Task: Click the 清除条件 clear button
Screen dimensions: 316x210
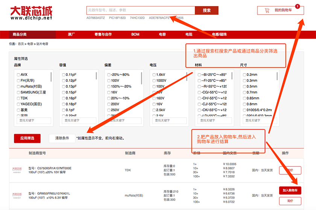Action: pos(62,138)
